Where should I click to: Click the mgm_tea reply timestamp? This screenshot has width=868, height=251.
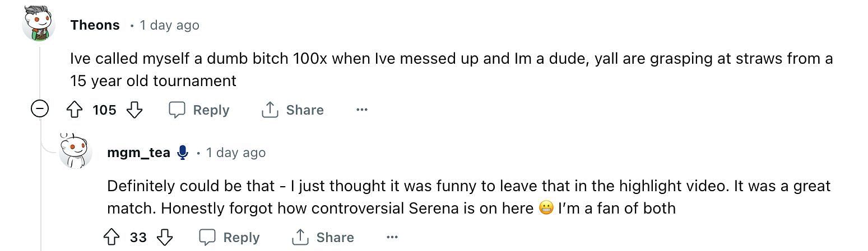click(235, 153)
